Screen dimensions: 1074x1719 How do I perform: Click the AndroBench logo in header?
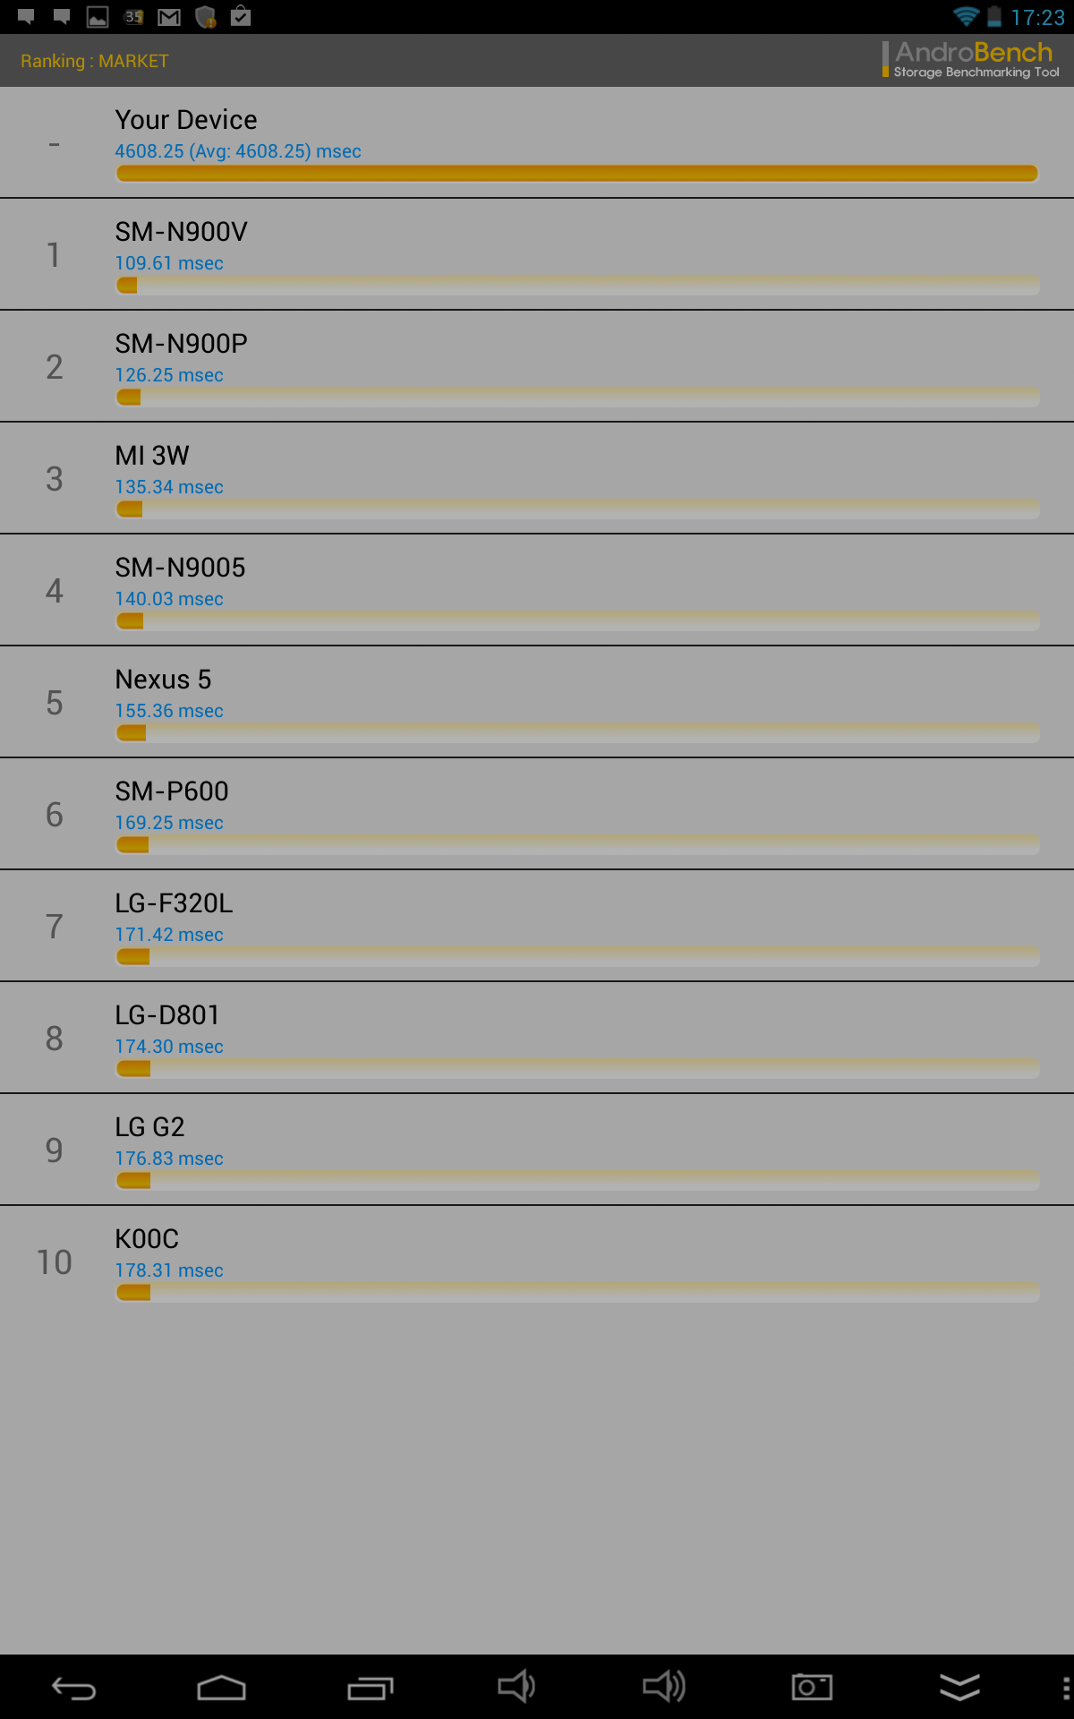tap(971, 60)
